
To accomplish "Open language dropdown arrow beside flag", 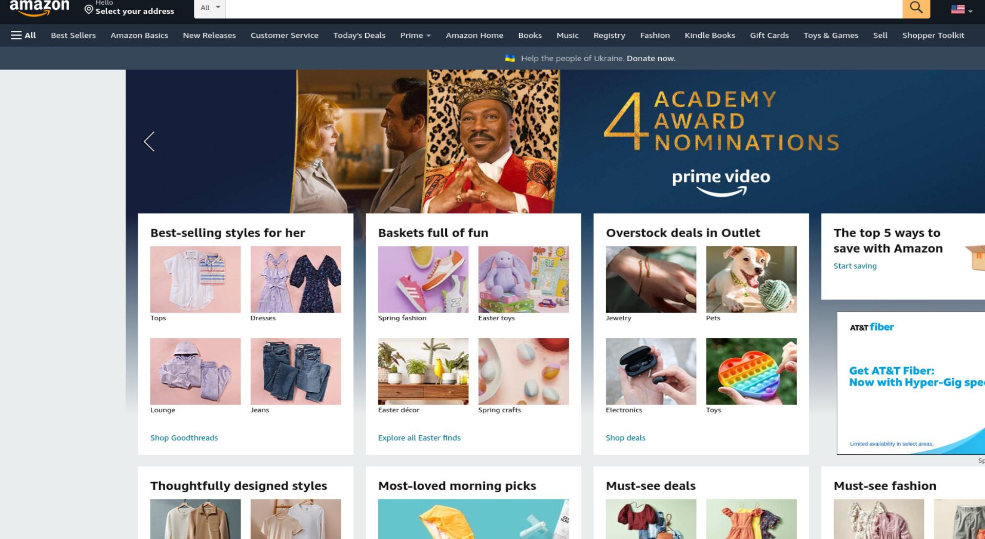I will (x=970, y=11).
